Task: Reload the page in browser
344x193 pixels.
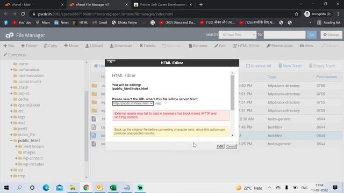Action: (23, 14)
